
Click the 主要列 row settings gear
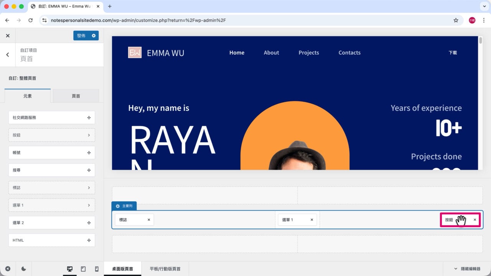coord(118,206)
